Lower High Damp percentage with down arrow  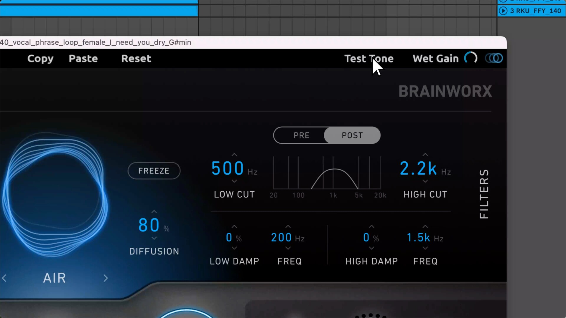click(x=371, y=248)
